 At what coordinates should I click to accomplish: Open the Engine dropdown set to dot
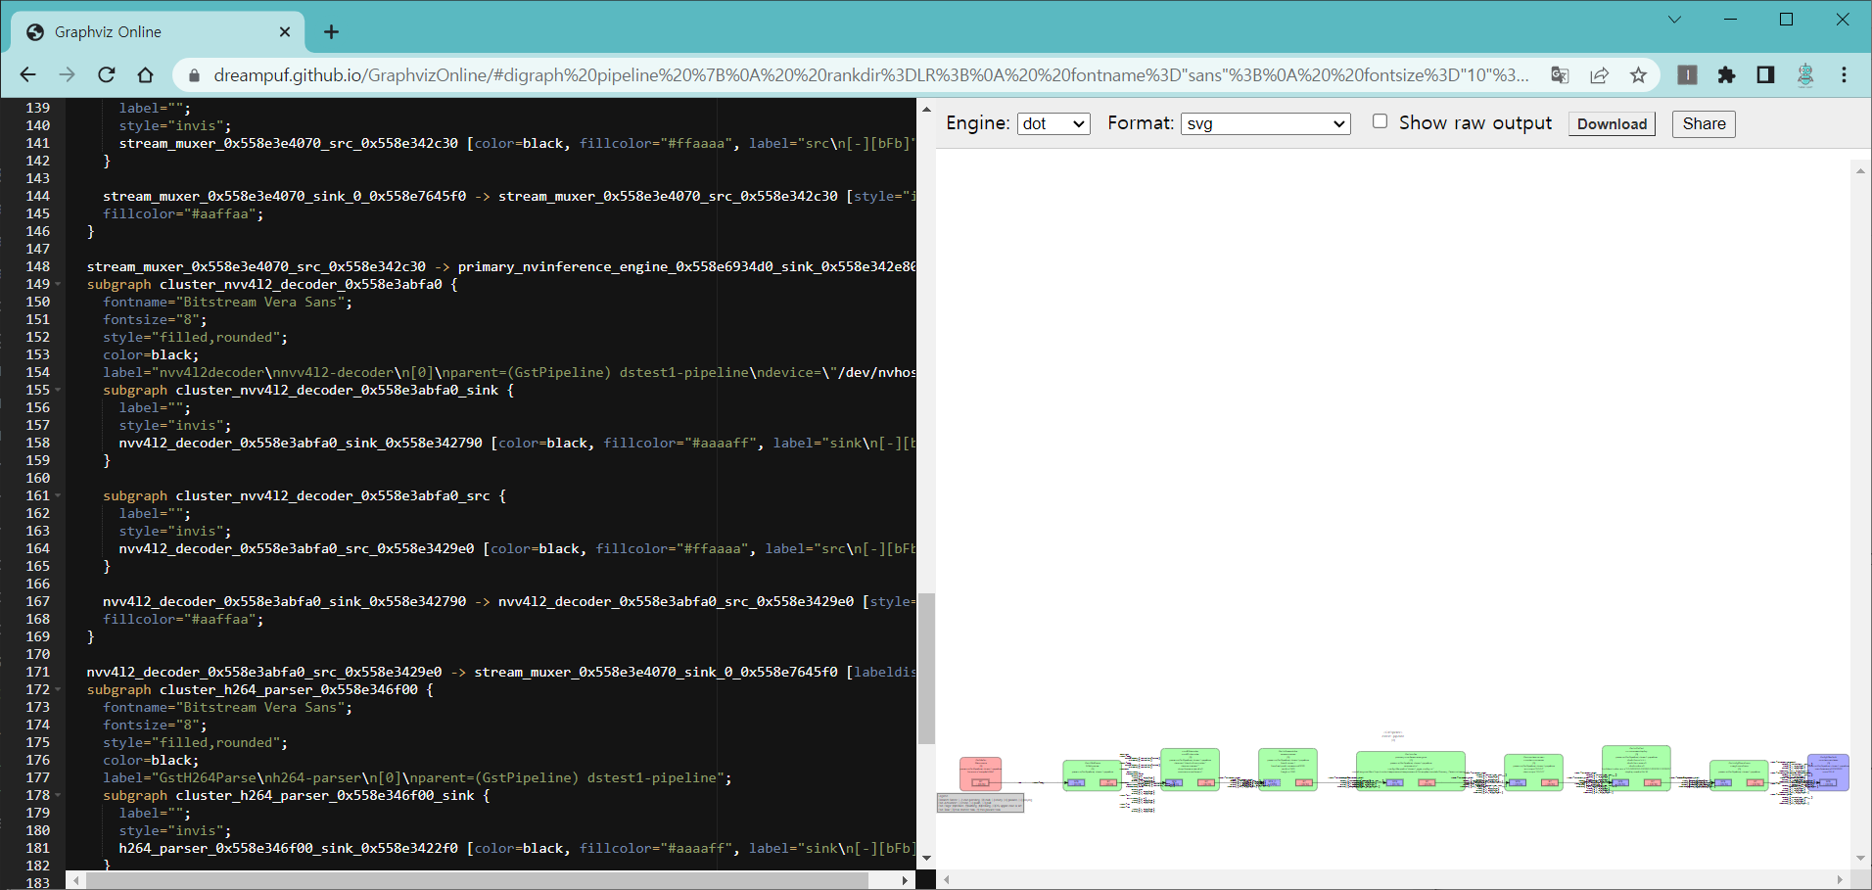pyautogui.click(x=1053, y=123)
